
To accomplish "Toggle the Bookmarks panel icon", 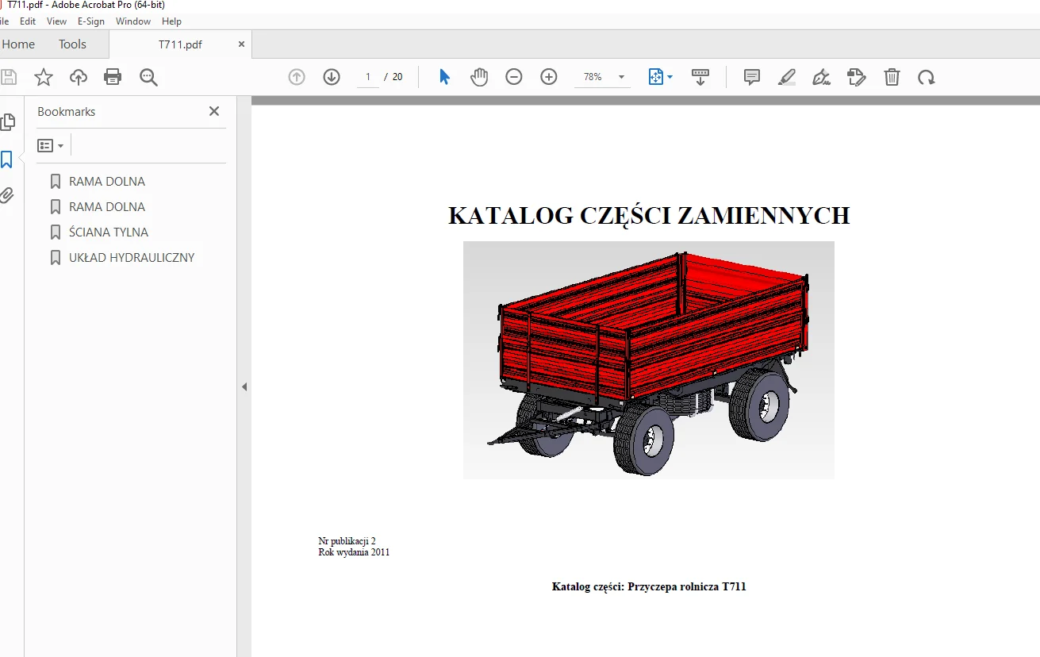I will click(x=6, y=159).
